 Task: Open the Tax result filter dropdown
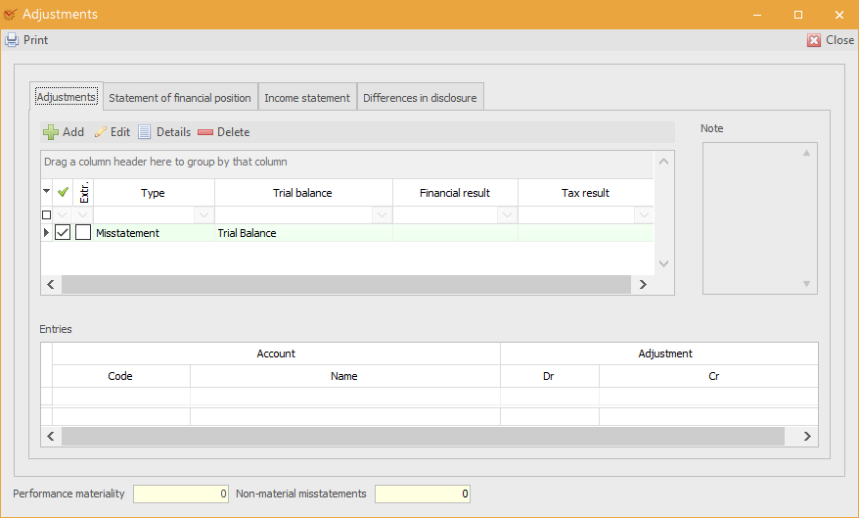point(644,214)
